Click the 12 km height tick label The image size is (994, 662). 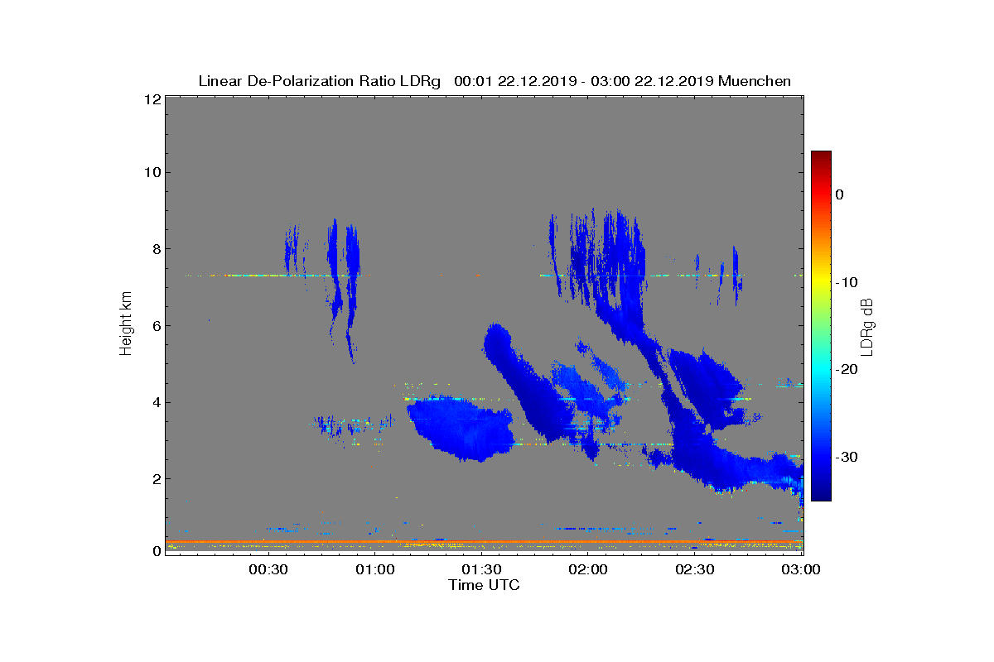click(x=152, y=99)
